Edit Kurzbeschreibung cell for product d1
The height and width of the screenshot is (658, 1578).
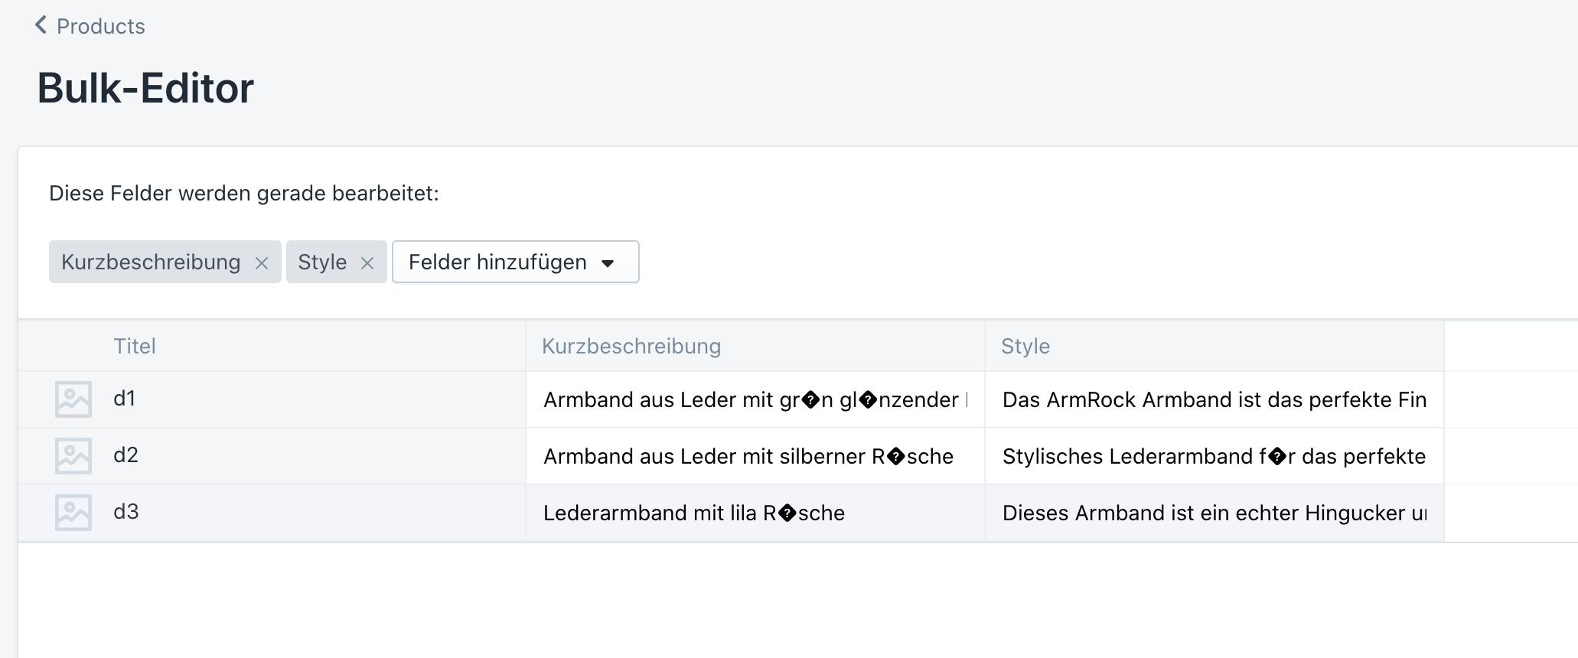[x=755, y=399]
